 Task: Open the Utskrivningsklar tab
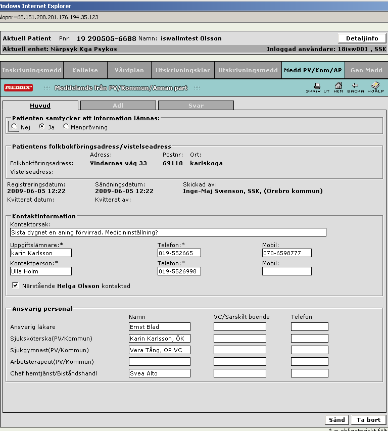(x=183, y=70)
